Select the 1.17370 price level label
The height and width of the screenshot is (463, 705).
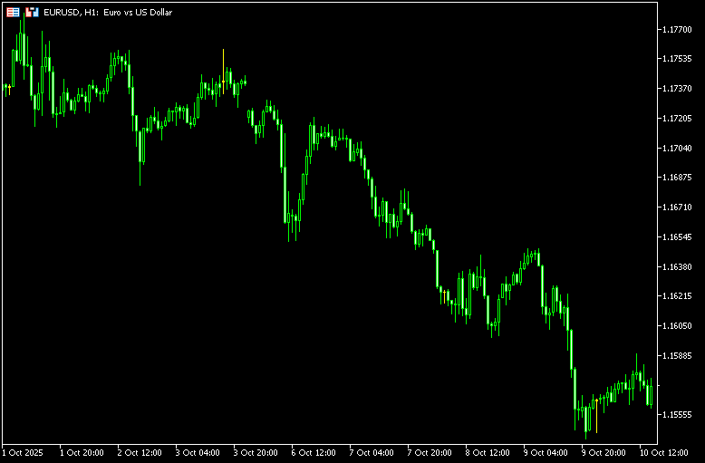[x=678, y=89]
